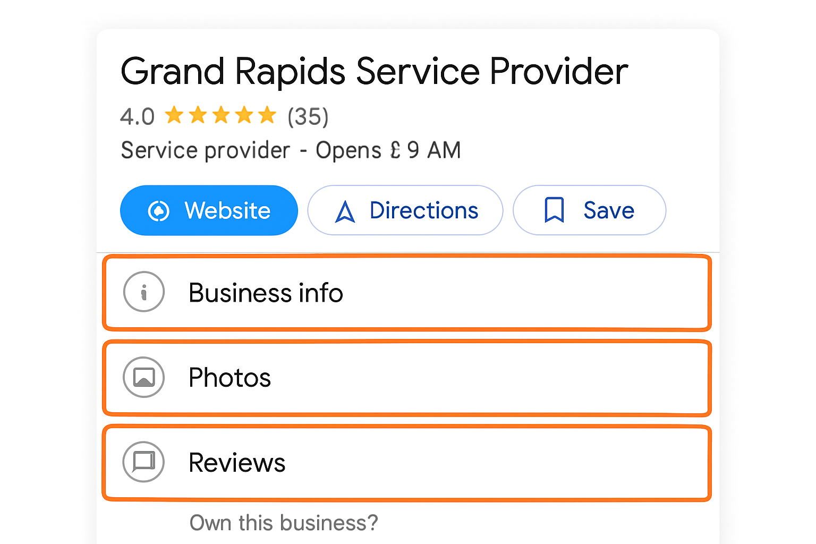The image size is (816, 544).
Task: Click the first gold rating star
Action: [174, 115]
